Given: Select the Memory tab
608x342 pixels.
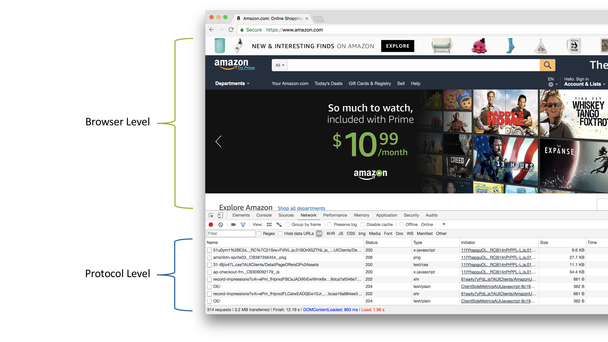Looking at the screenshot, I should pyautogui.click(x=362, y=215).
